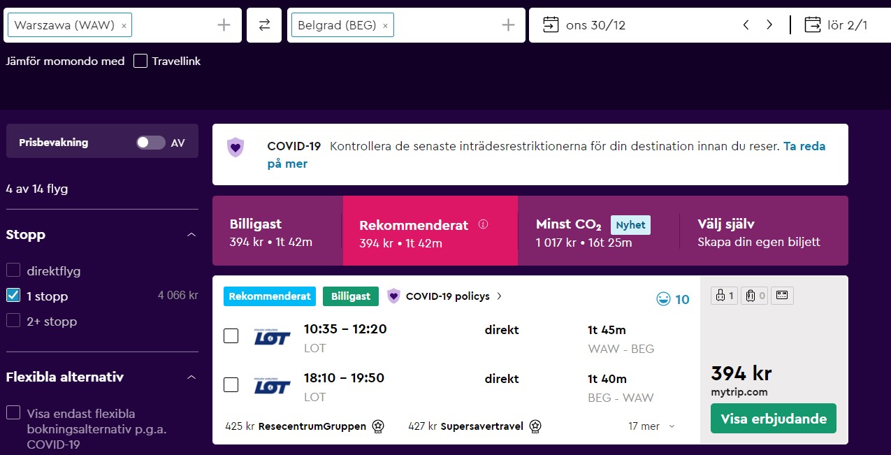Click the Nyhet badge on Minst CO₂
The width and height of the screenshot is (891, 455).
click(x=630, y=225)
